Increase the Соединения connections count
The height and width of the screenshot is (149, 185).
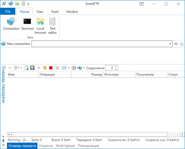[116, 67]
